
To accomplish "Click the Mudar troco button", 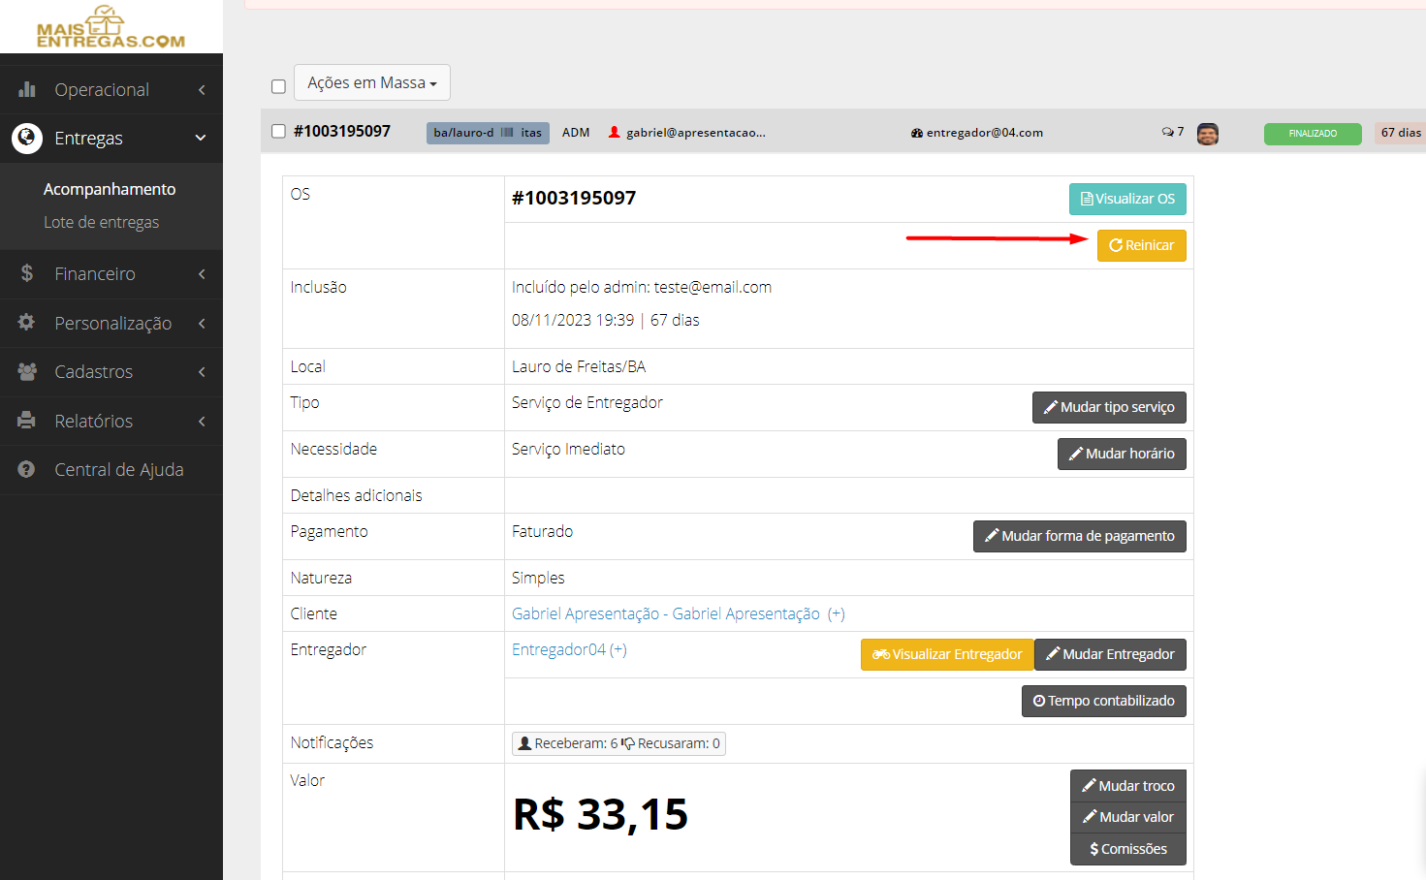I will coord(1128,786).
